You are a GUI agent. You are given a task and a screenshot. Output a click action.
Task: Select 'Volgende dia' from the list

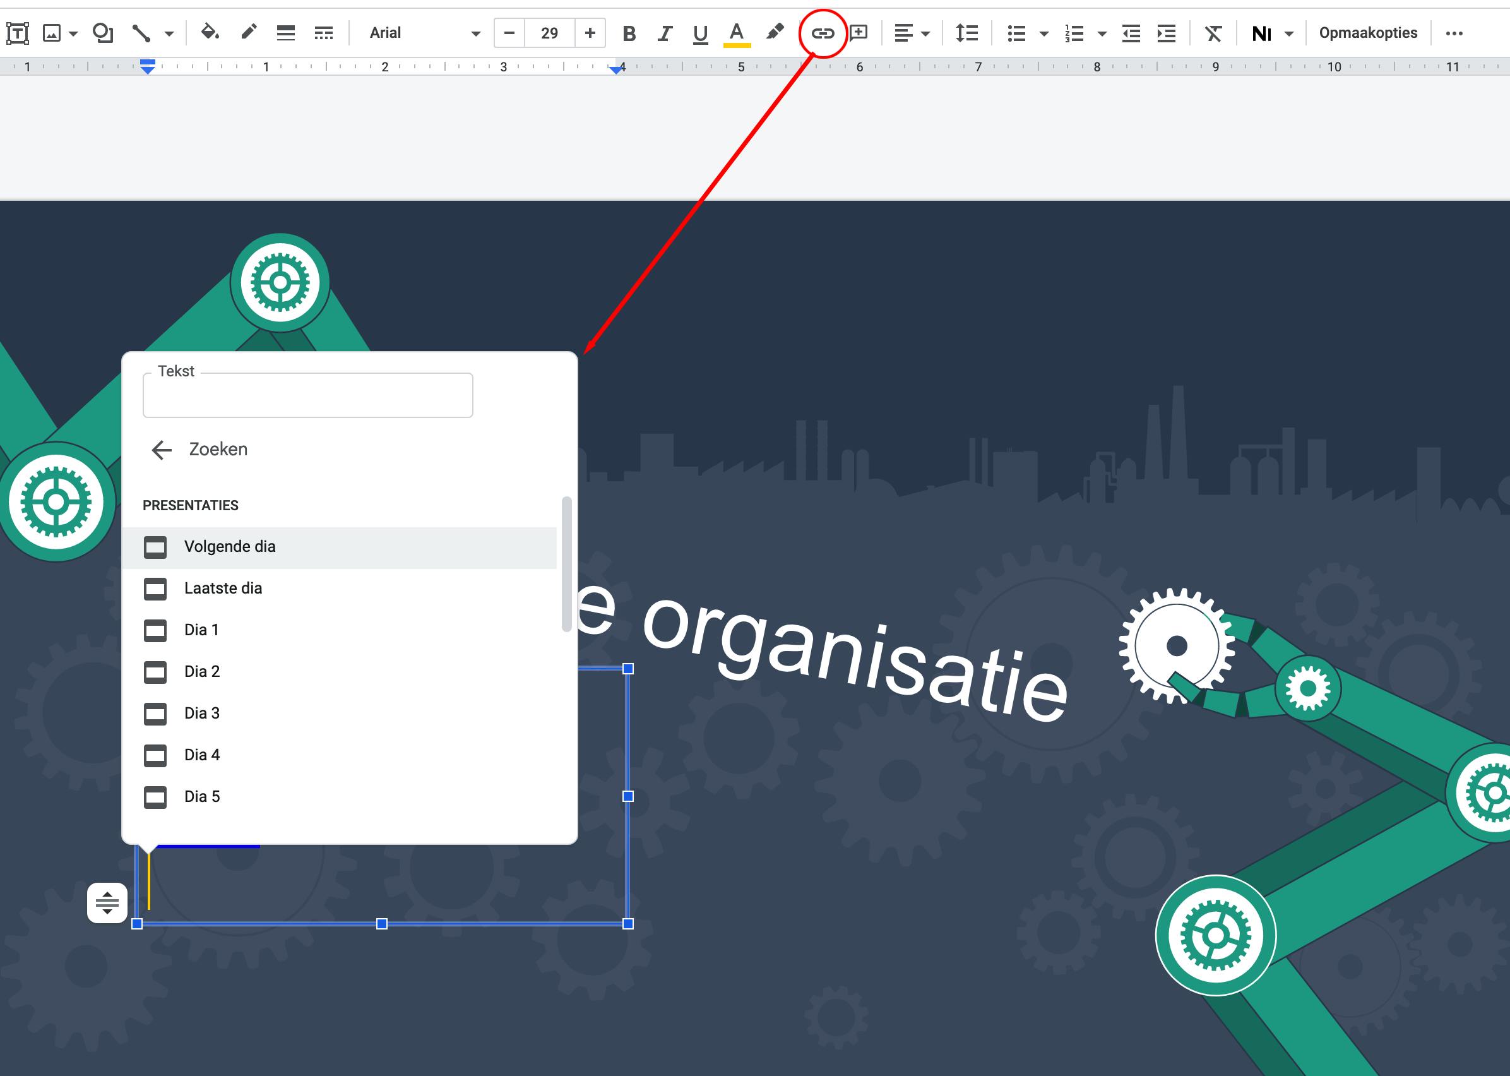229,547
